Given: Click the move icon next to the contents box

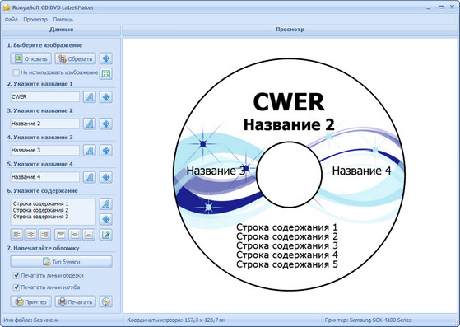Looking at the screenshot, I should click(106, 219).
